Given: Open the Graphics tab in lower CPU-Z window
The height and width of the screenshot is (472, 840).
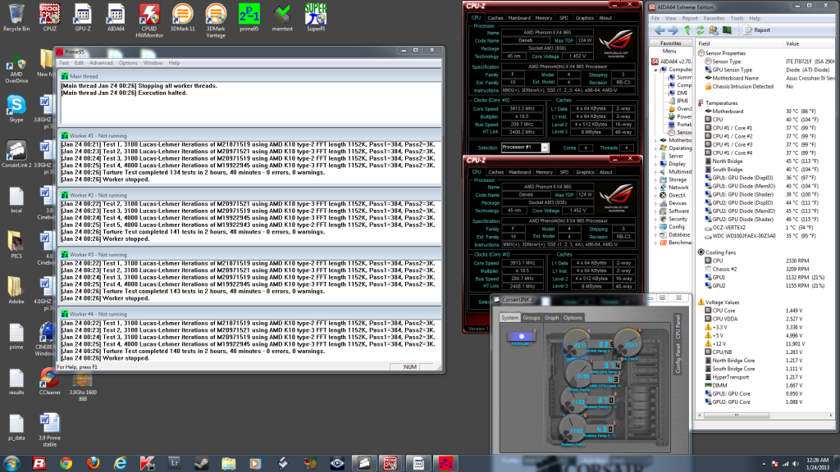Looking at the screenshot, I should 585,172.
